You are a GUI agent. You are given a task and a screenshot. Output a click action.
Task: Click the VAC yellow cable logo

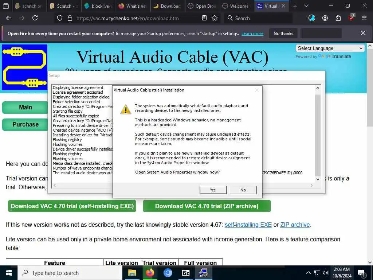click(25, 67)
